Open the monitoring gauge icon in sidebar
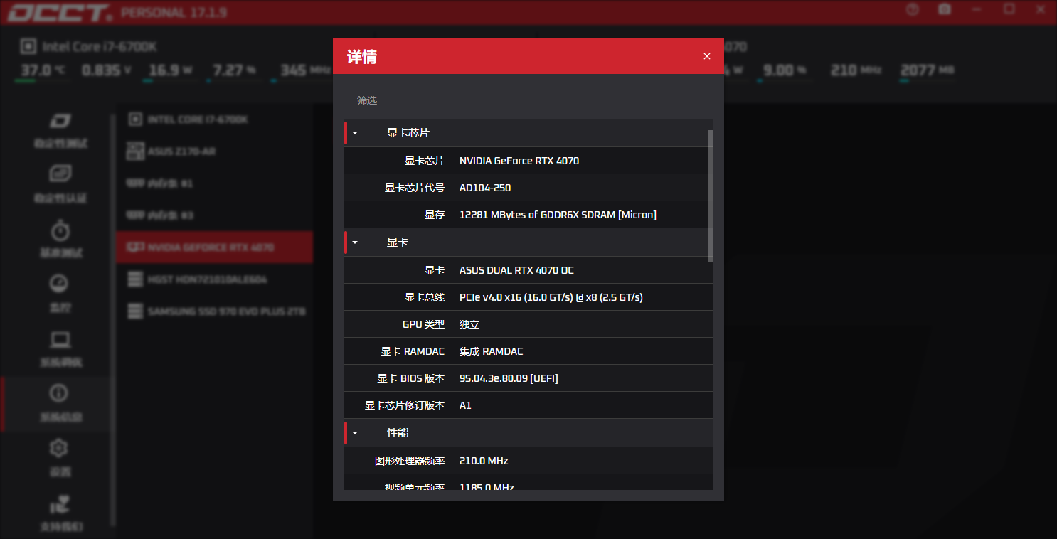Screen dimensions: 1057x539 click(x=59, y=284)
